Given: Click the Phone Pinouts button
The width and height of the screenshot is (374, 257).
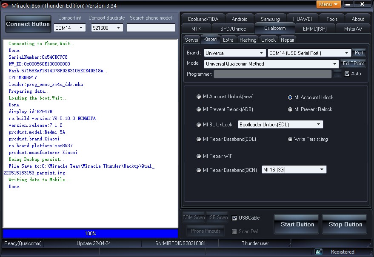Looking at the screenshot, I should [206, 231].
